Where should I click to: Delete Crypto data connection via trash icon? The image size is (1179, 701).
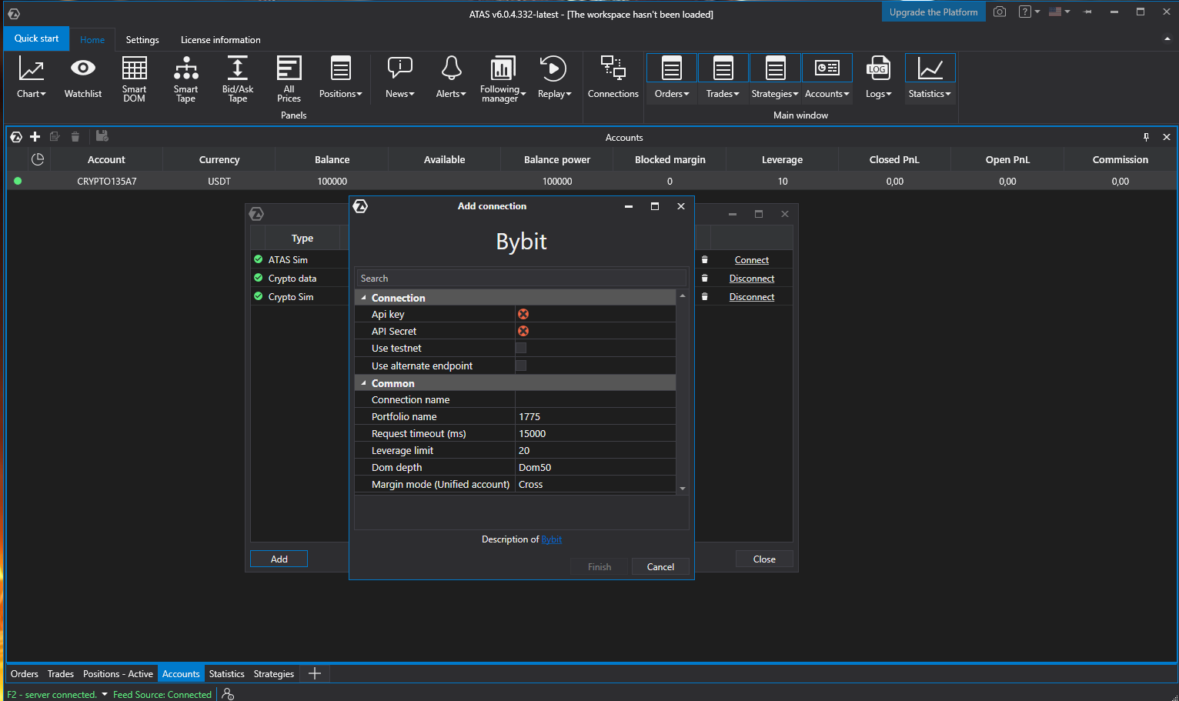pyautogui.click(x=704, y=278)
